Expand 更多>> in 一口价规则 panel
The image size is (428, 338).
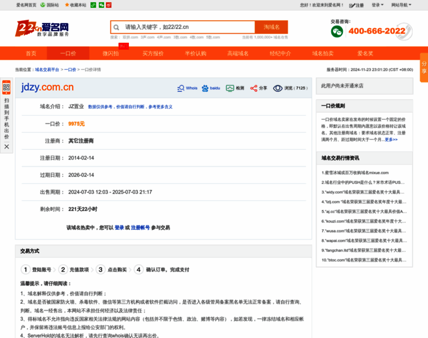(391, 139)
